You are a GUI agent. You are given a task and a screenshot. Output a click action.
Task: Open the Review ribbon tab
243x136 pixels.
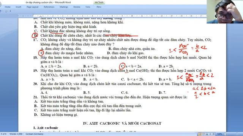click(77, 7)
